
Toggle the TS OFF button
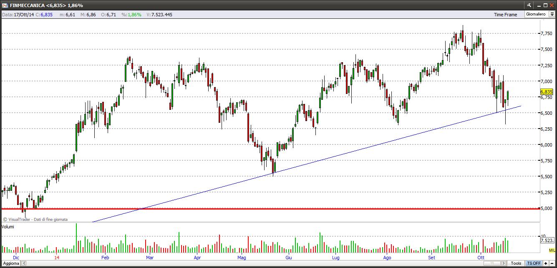tap(534, 263)
